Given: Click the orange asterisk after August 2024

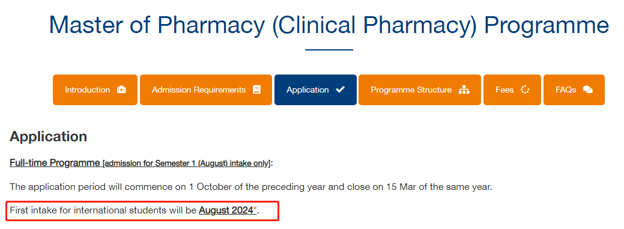Looking at the screenshot, I should pos(255,209).
